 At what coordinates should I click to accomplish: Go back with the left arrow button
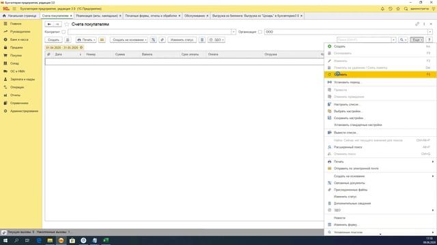(49, 24)
